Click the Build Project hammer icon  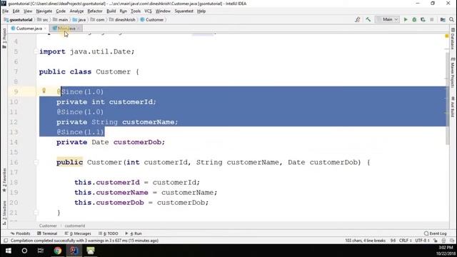pyautogui.click(x=368, y=19)
